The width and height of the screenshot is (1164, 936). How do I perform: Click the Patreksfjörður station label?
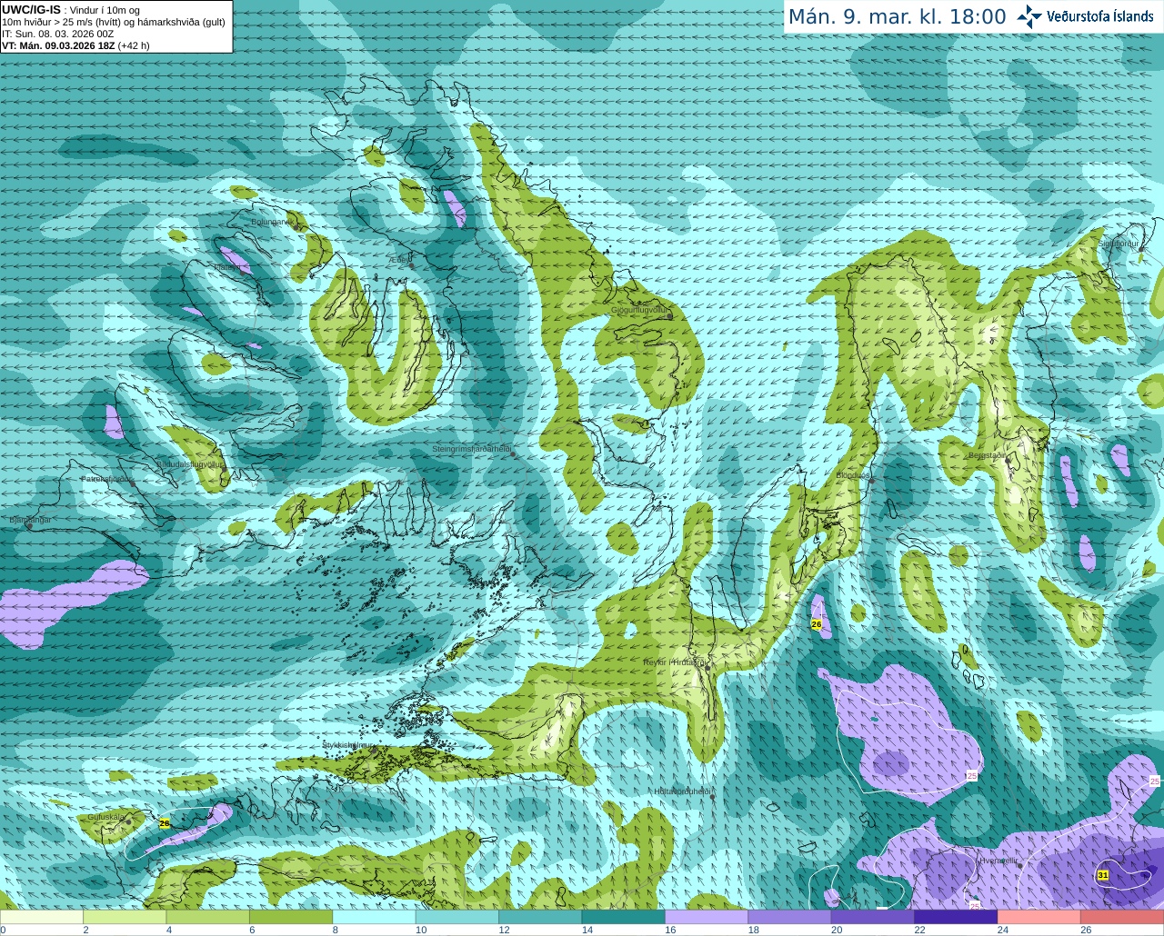[107, 479]
